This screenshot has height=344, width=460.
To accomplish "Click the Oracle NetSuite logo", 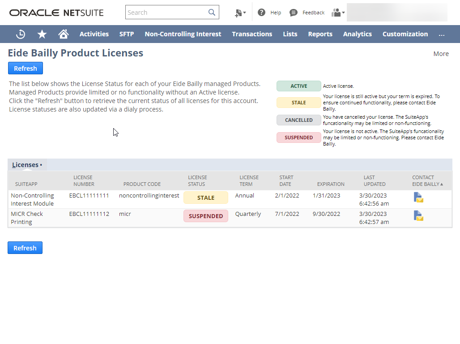I will click(x=56, y=13).
